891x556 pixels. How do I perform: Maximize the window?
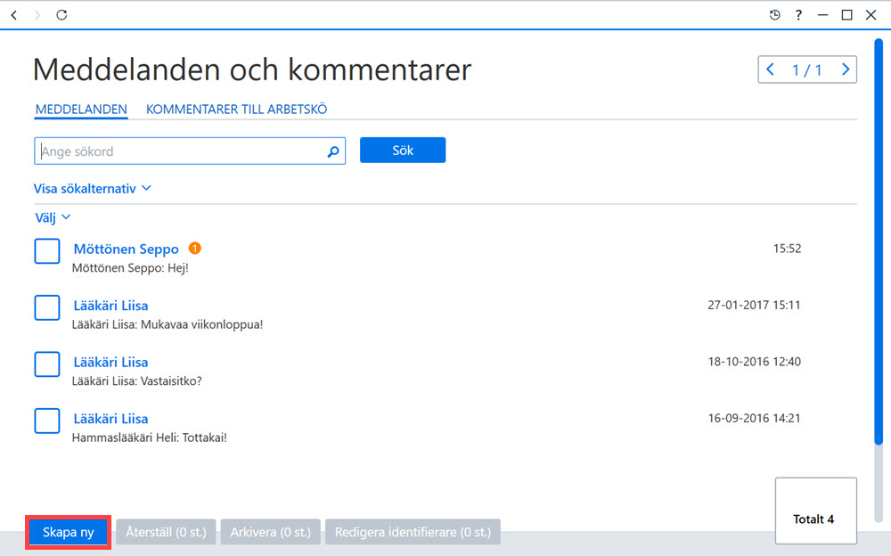point(846,15)
